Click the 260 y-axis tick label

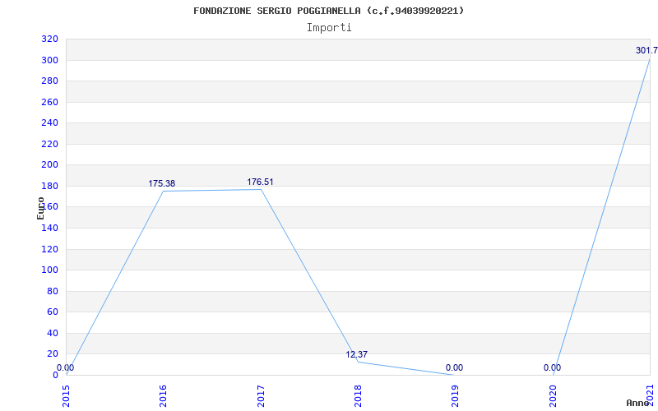[x=49, y=102]
